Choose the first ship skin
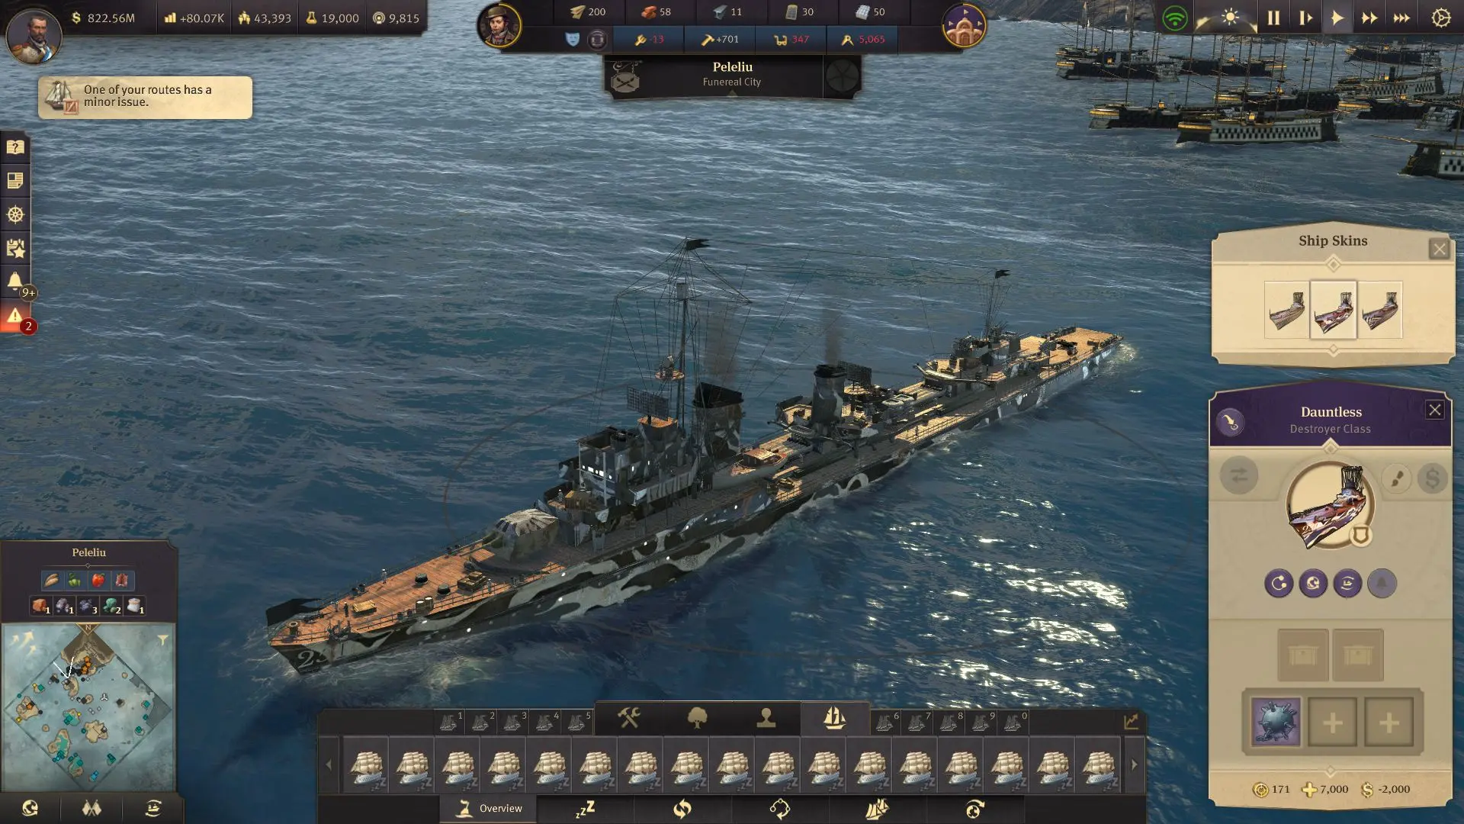 (x=1286, y=310)
